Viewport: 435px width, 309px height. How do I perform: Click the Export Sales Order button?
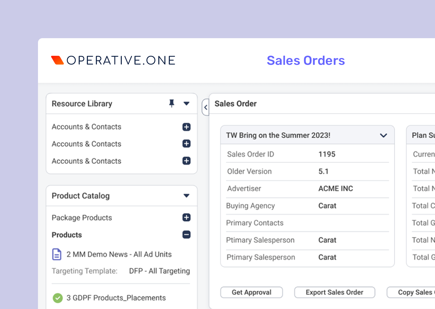pos(334,292)
